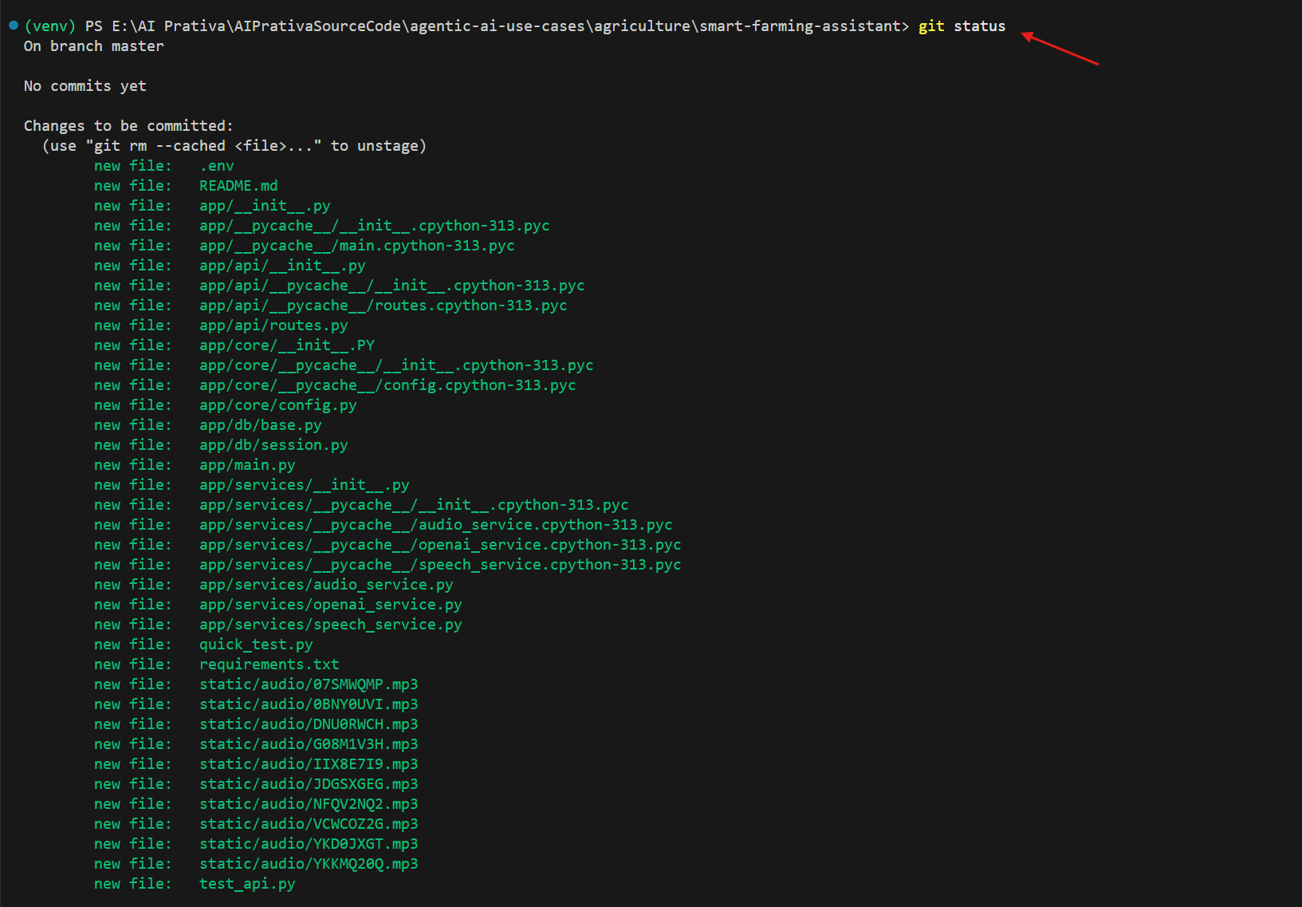Click the quick_test.py file entry
1302x907 pixels.
[256, 645]
